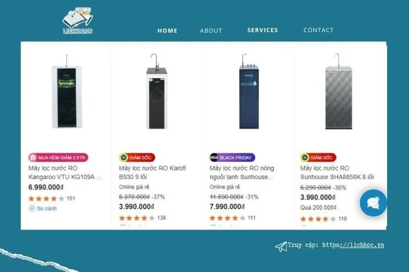Open Máy lọc nước RO Karofi B930 title
This screenshot has height=272, width=409.
(x=152, y=172)
